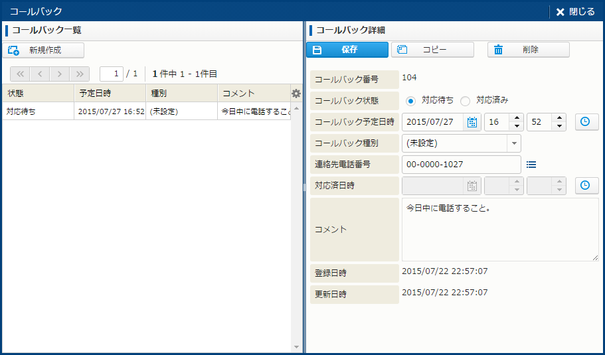Increase the hour value with up arrow

(x=516, y=118)
